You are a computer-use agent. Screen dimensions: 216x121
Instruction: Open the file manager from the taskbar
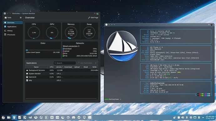[x=9, y=118]
